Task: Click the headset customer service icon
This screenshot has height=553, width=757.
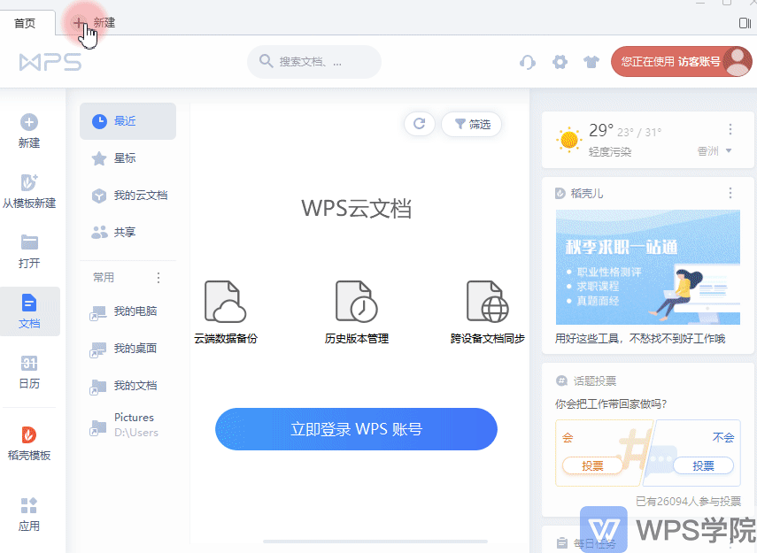Action: pyautogui.click(x=527, y=62)
